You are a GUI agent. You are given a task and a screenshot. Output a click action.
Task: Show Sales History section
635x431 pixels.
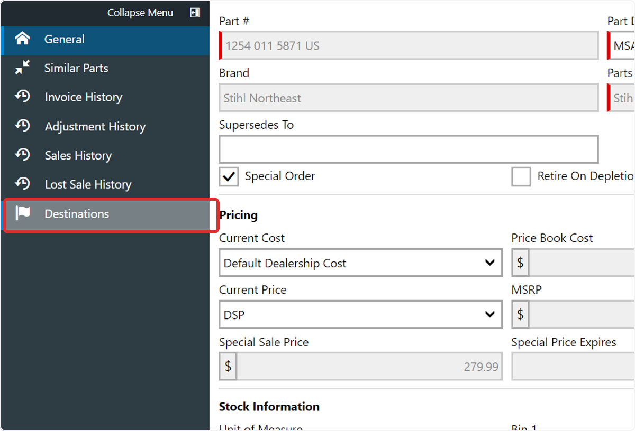point(105,156)
